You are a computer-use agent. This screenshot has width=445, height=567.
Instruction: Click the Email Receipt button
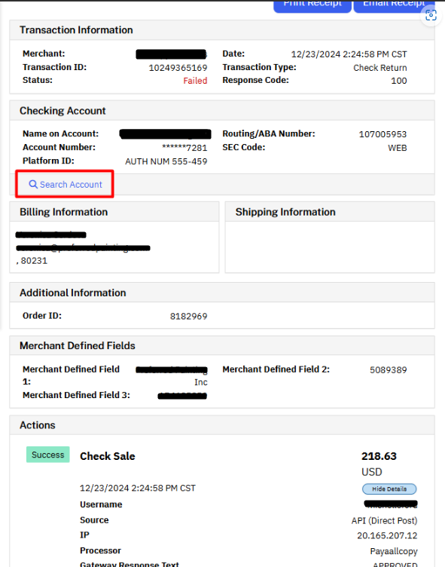point(394,5)
